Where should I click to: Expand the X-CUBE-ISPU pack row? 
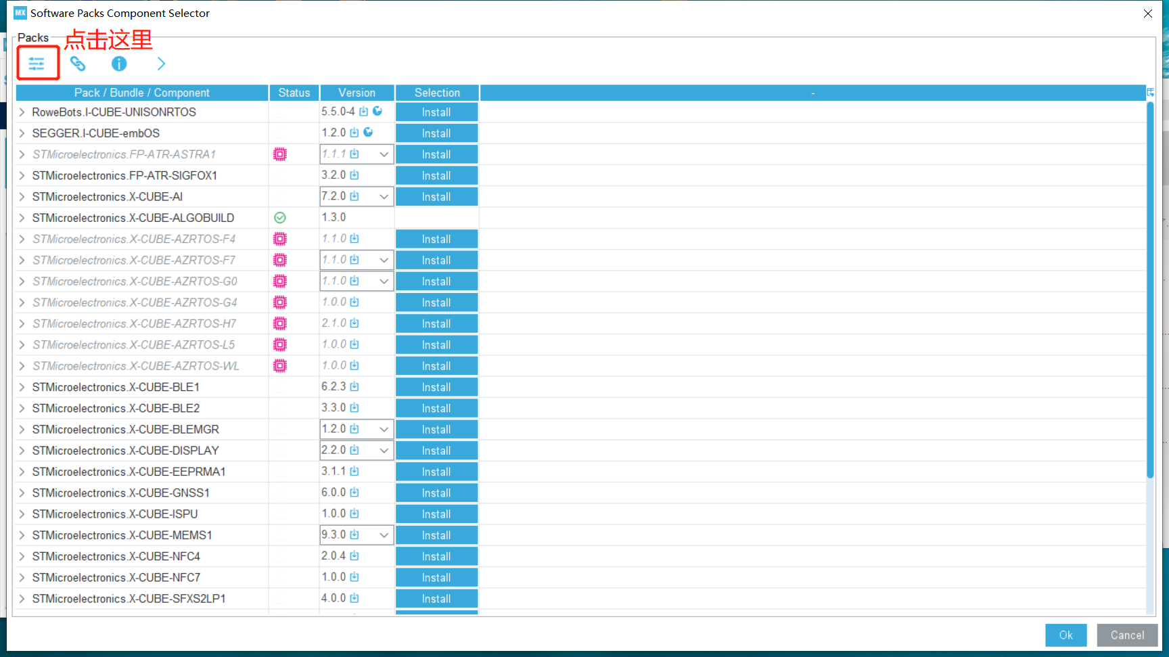[22, 514]
